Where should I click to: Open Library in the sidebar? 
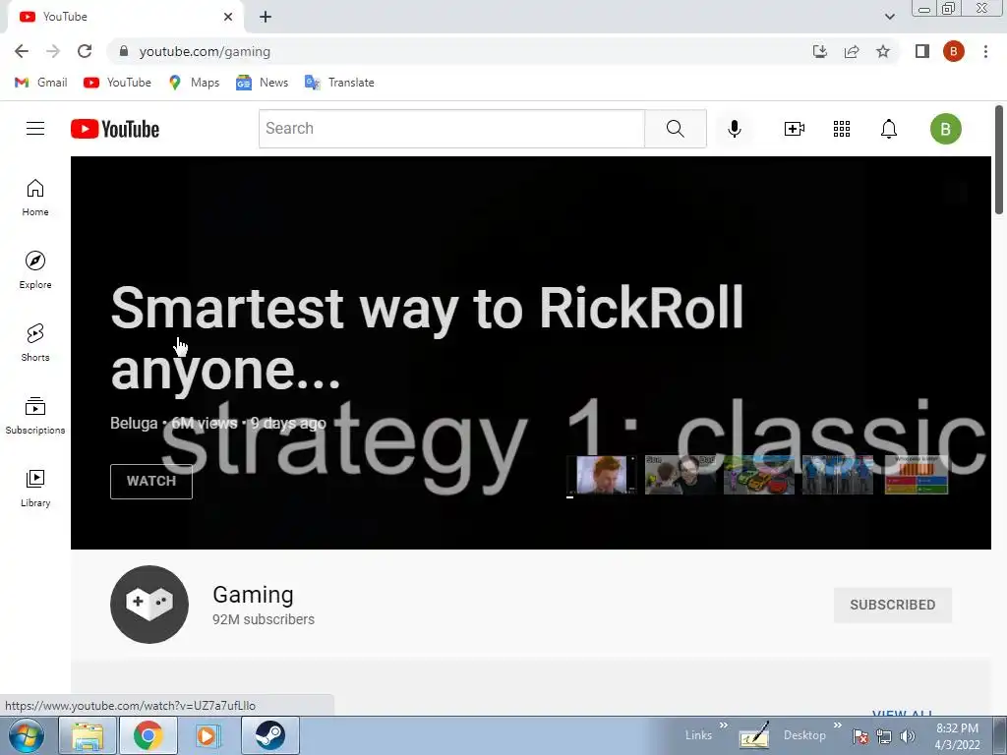[x=35, y=489]
